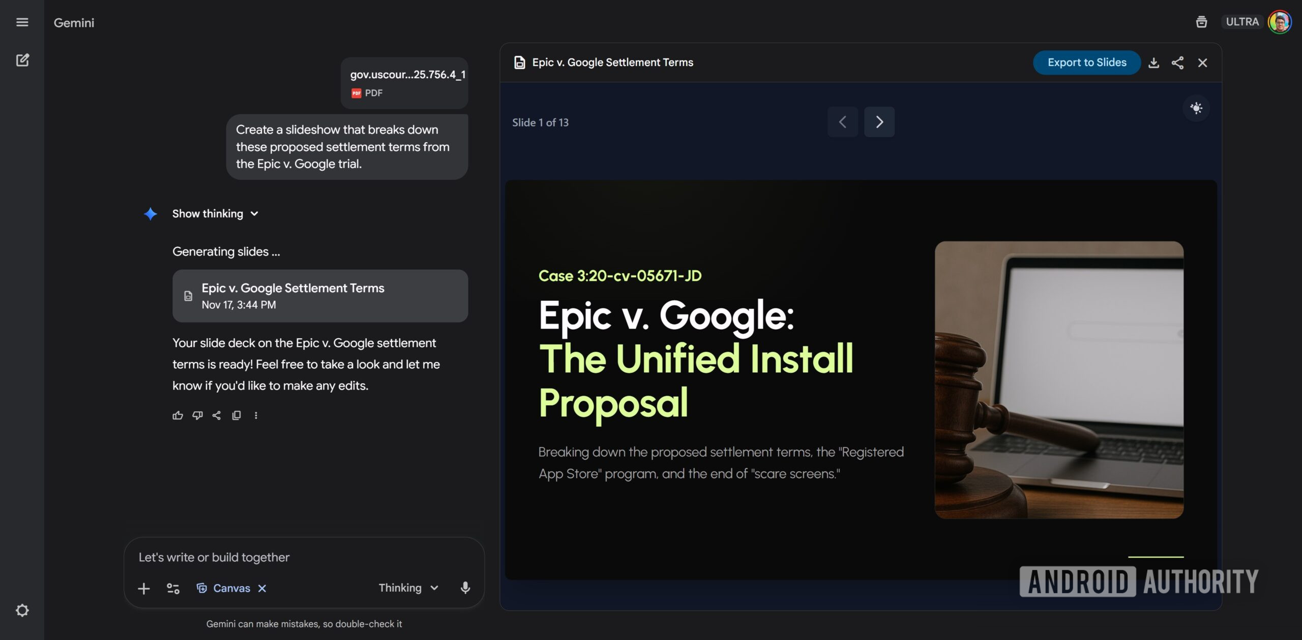Open the navigation sidebar hamburger icon
This screenshot has height=640, width=1302.
[x=22, y=22]
